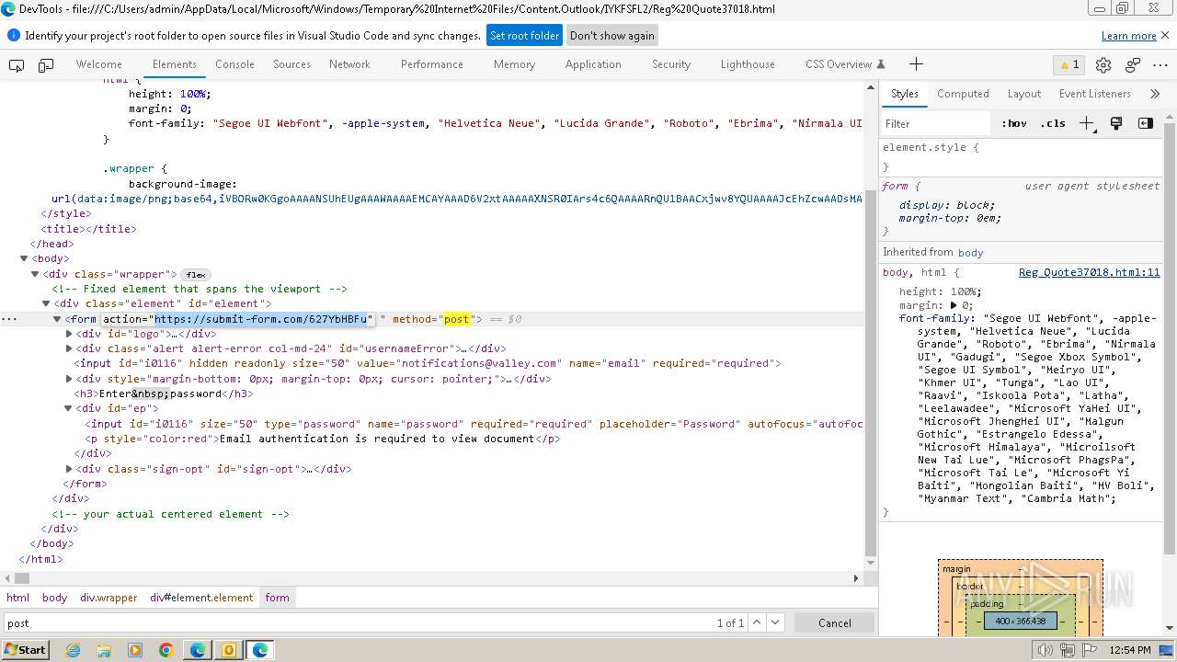Add a new tool tab with plus

tap(916, 64)
